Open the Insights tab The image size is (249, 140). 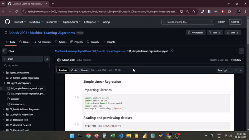109,42
